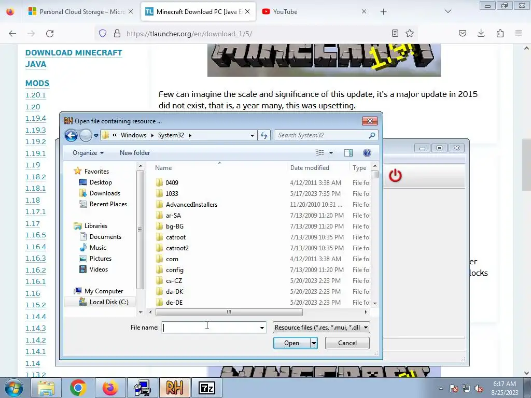Select the catroot2 folder row

[x=177, y=248]
